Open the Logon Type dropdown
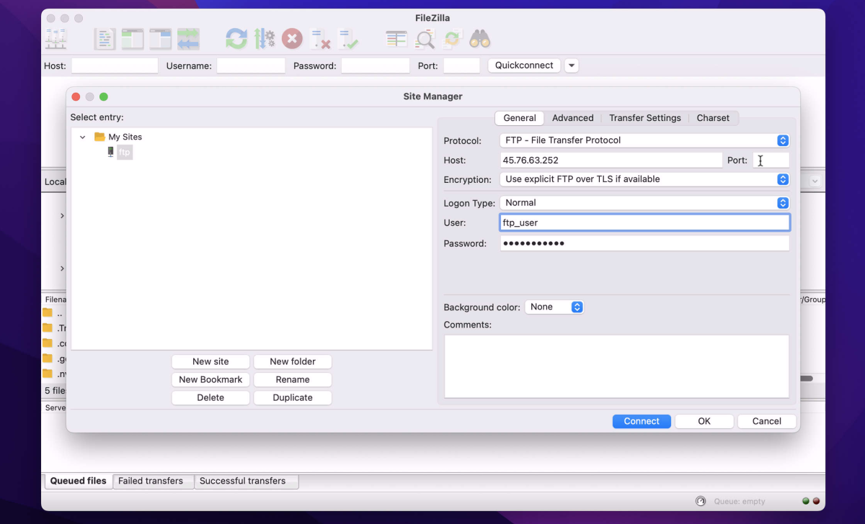Viewport: 865px width, 524px height. click(644, 203)
